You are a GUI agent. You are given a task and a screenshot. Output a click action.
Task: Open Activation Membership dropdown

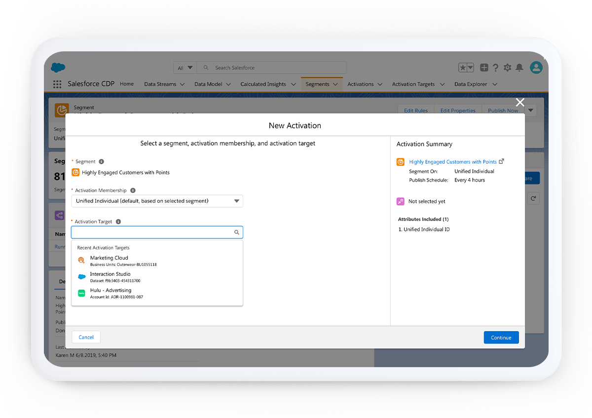click(x=157, y=201)
